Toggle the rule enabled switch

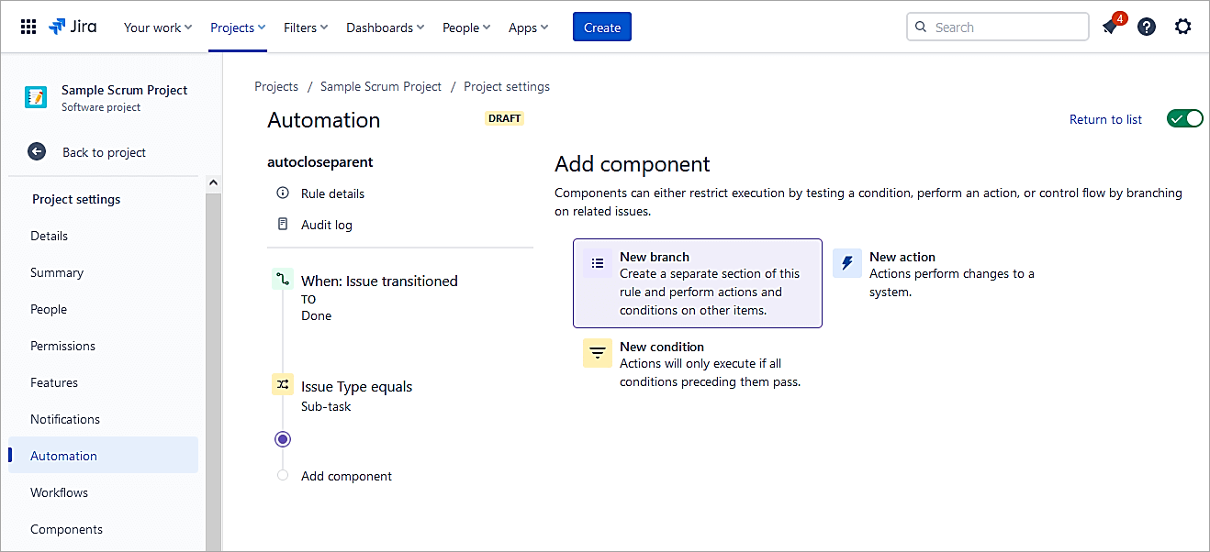pos(1184,119)
